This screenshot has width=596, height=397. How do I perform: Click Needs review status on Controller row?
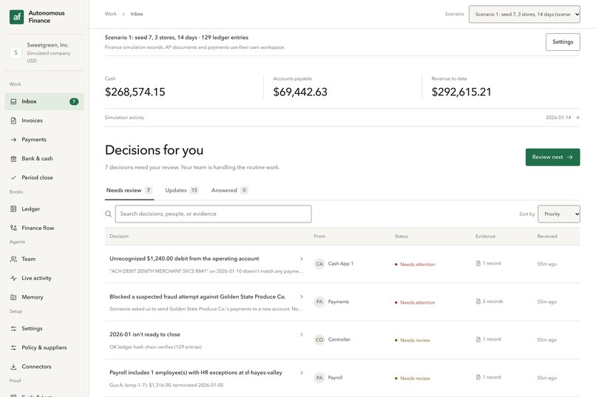pyautogui.click(x=413, y=340)
